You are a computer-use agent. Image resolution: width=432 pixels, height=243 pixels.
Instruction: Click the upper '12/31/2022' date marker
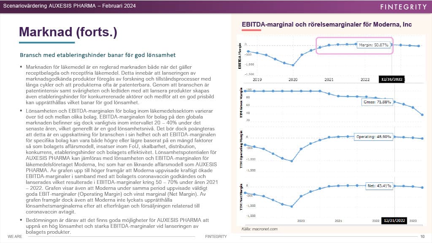point(391,79)
